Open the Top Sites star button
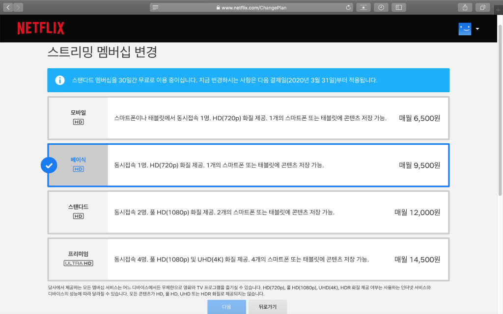Image resolution: width=503 pixels, height=314 pixels. (x=363, y=7)
